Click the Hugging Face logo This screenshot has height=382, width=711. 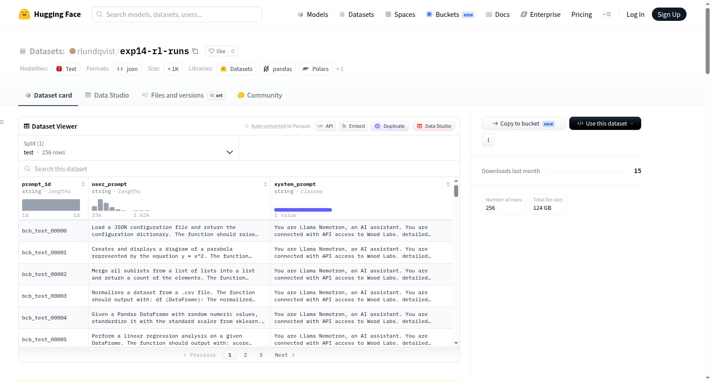click(50, 14)
